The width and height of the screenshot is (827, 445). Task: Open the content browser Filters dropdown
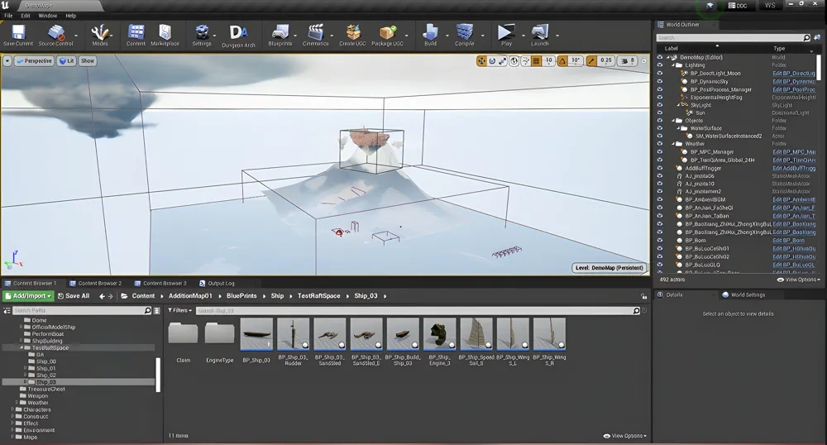coord(179,311)
